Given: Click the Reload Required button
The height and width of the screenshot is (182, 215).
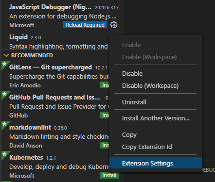Looking at the screenshot, I should point(85,25).
